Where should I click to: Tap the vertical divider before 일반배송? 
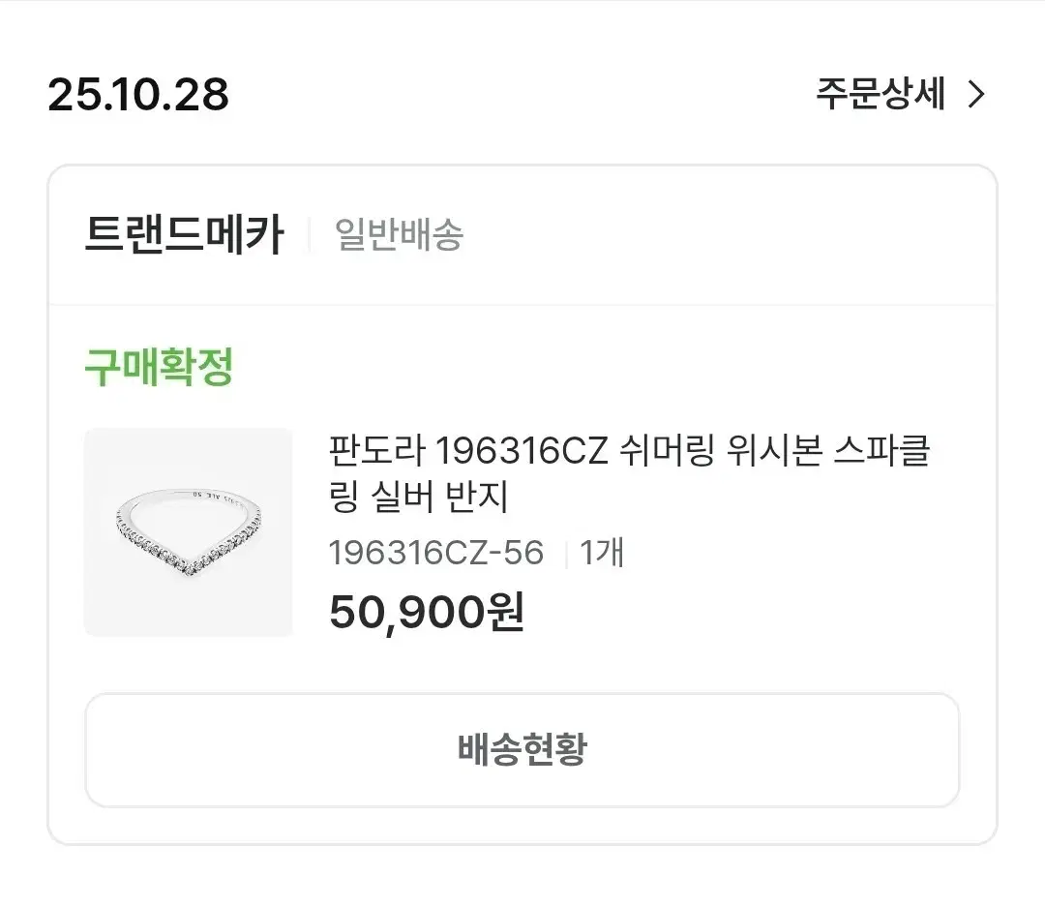tap(310, 235)
